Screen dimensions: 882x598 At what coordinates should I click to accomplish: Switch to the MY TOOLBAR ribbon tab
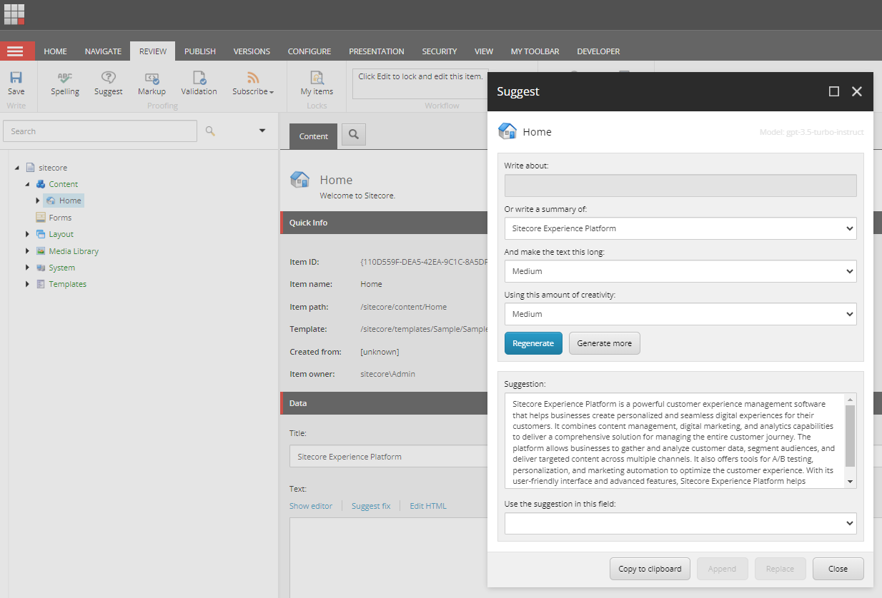click(535, 51)
